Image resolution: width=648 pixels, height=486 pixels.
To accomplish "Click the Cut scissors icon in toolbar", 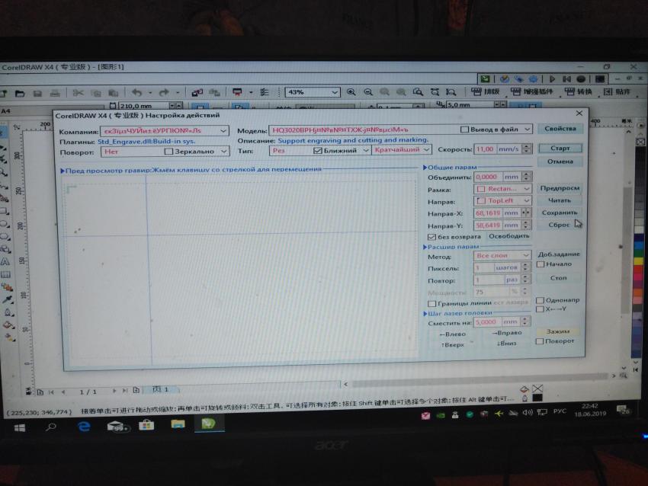I will (79, 92).
